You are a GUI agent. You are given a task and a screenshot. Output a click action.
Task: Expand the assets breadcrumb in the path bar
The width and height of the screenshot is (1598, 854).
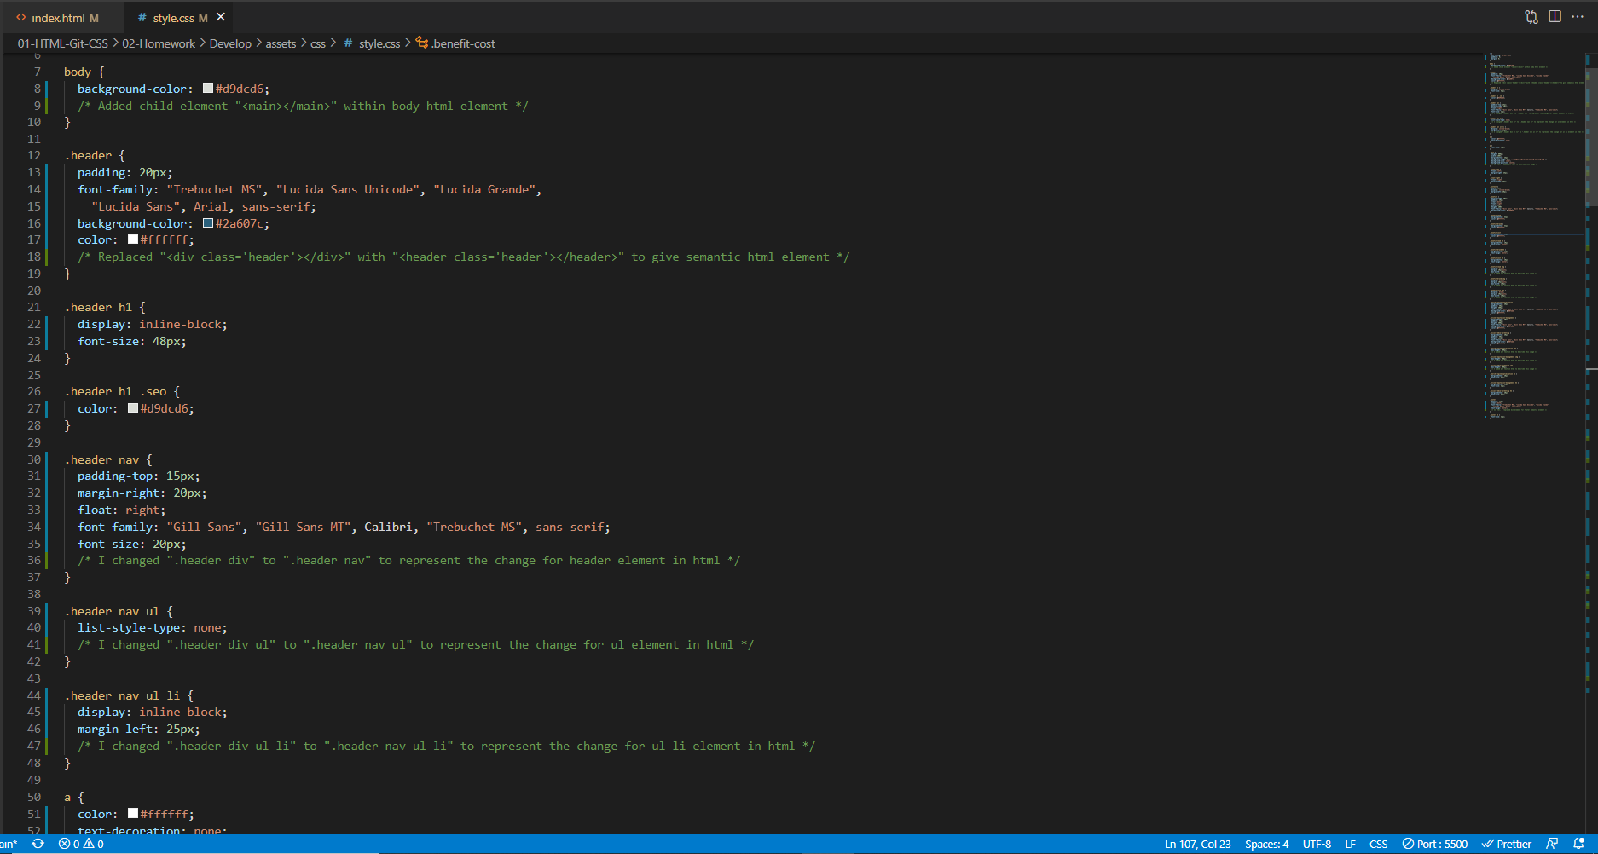tap(281, 43)
